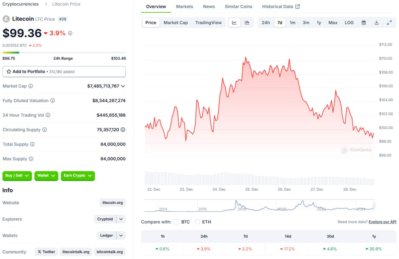Open the calendar date range picker

point(364,23)
